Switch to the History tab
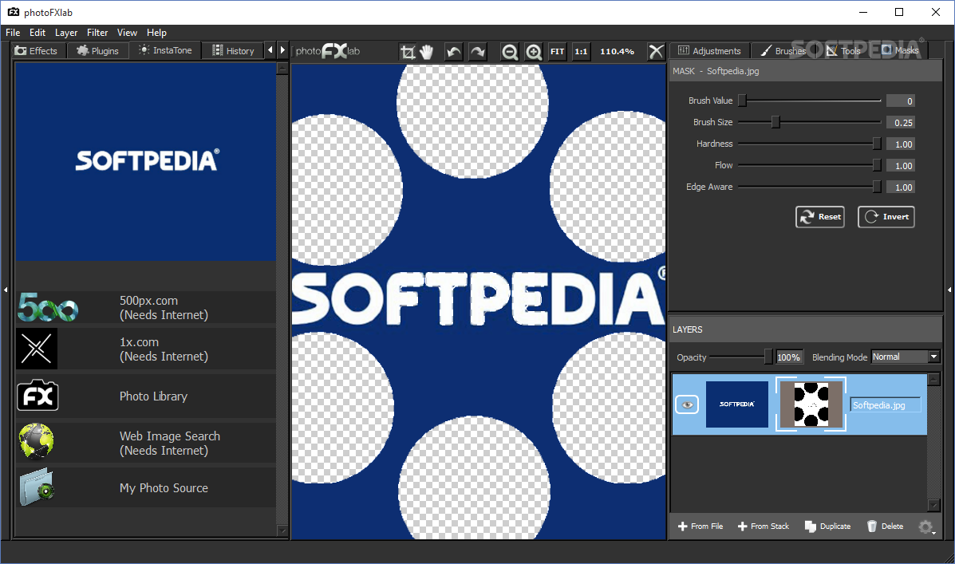 click(233, 50)
